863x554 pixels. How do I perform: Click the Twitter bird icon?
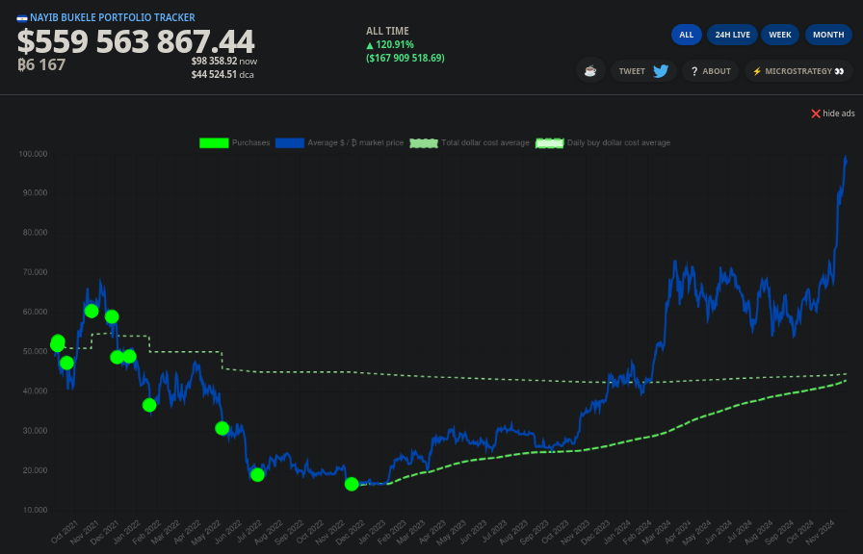coord(661,71)
